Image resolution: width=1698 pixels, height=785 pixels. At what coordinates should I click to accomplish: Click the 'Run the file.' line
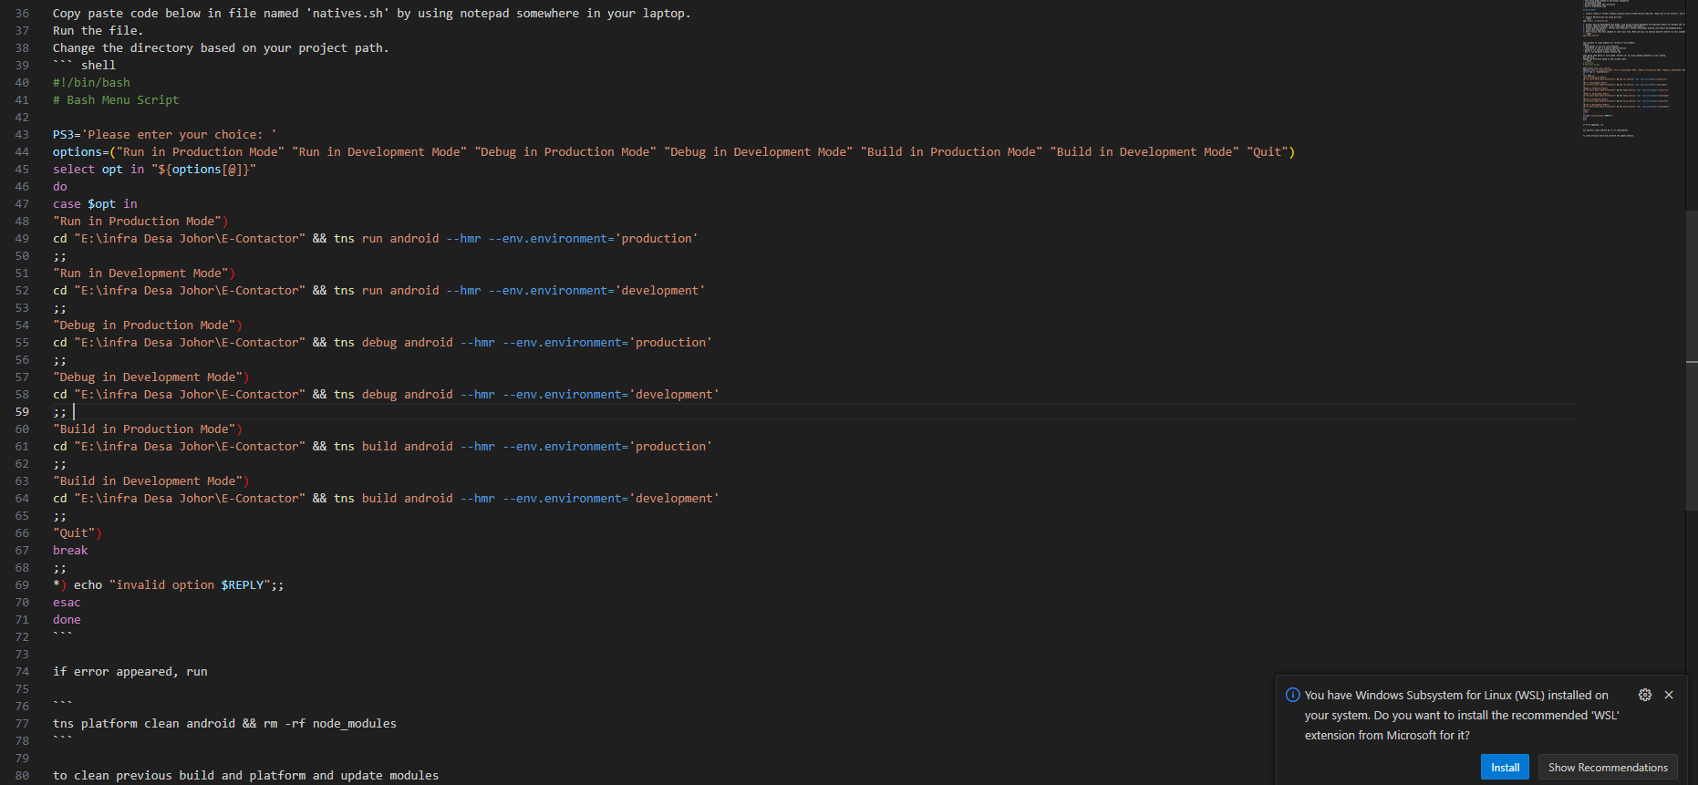98,31
